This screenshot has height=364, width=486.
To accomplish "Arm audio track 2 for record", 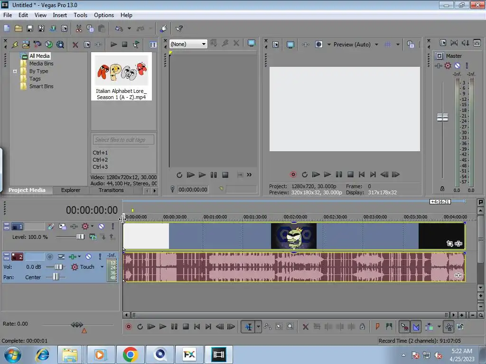I will [49, 256].
